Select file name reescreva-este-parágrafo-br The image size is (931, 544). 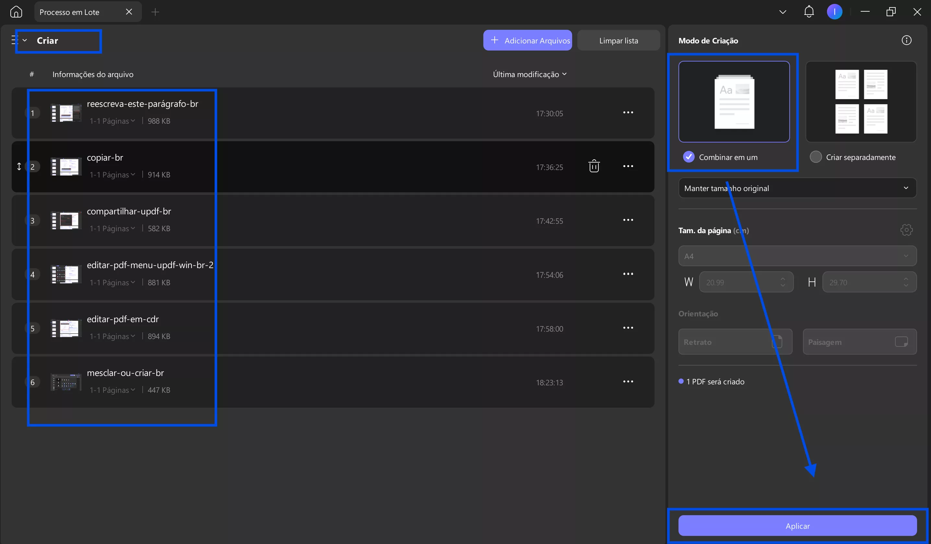pos(143,104)
